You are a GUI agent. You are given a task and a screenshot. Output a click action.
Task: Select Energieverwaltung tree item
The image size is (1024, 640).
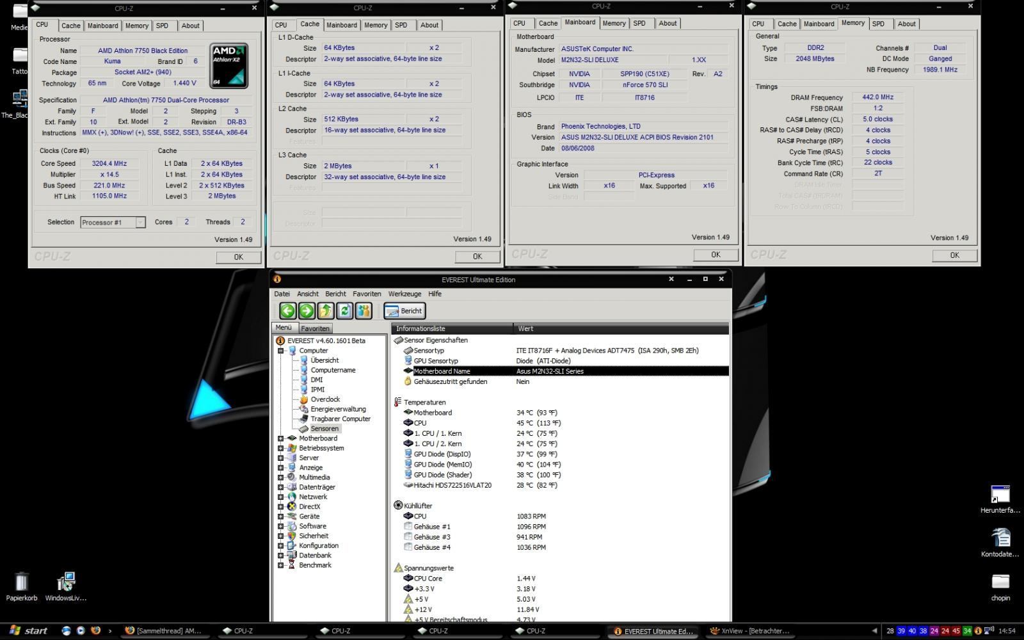click(338, 409)
